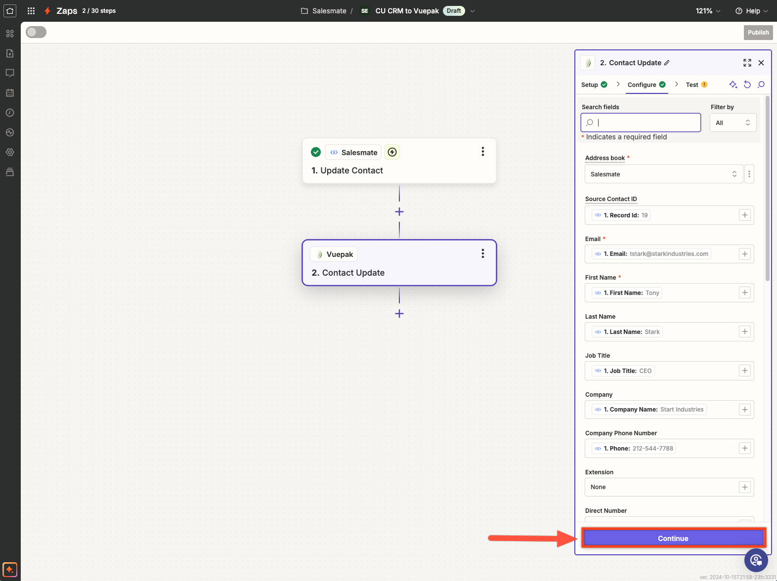Screen dimensions: 777x581
Task: Toggle the Zap on/off switch
Action: [x=36, y=32]
